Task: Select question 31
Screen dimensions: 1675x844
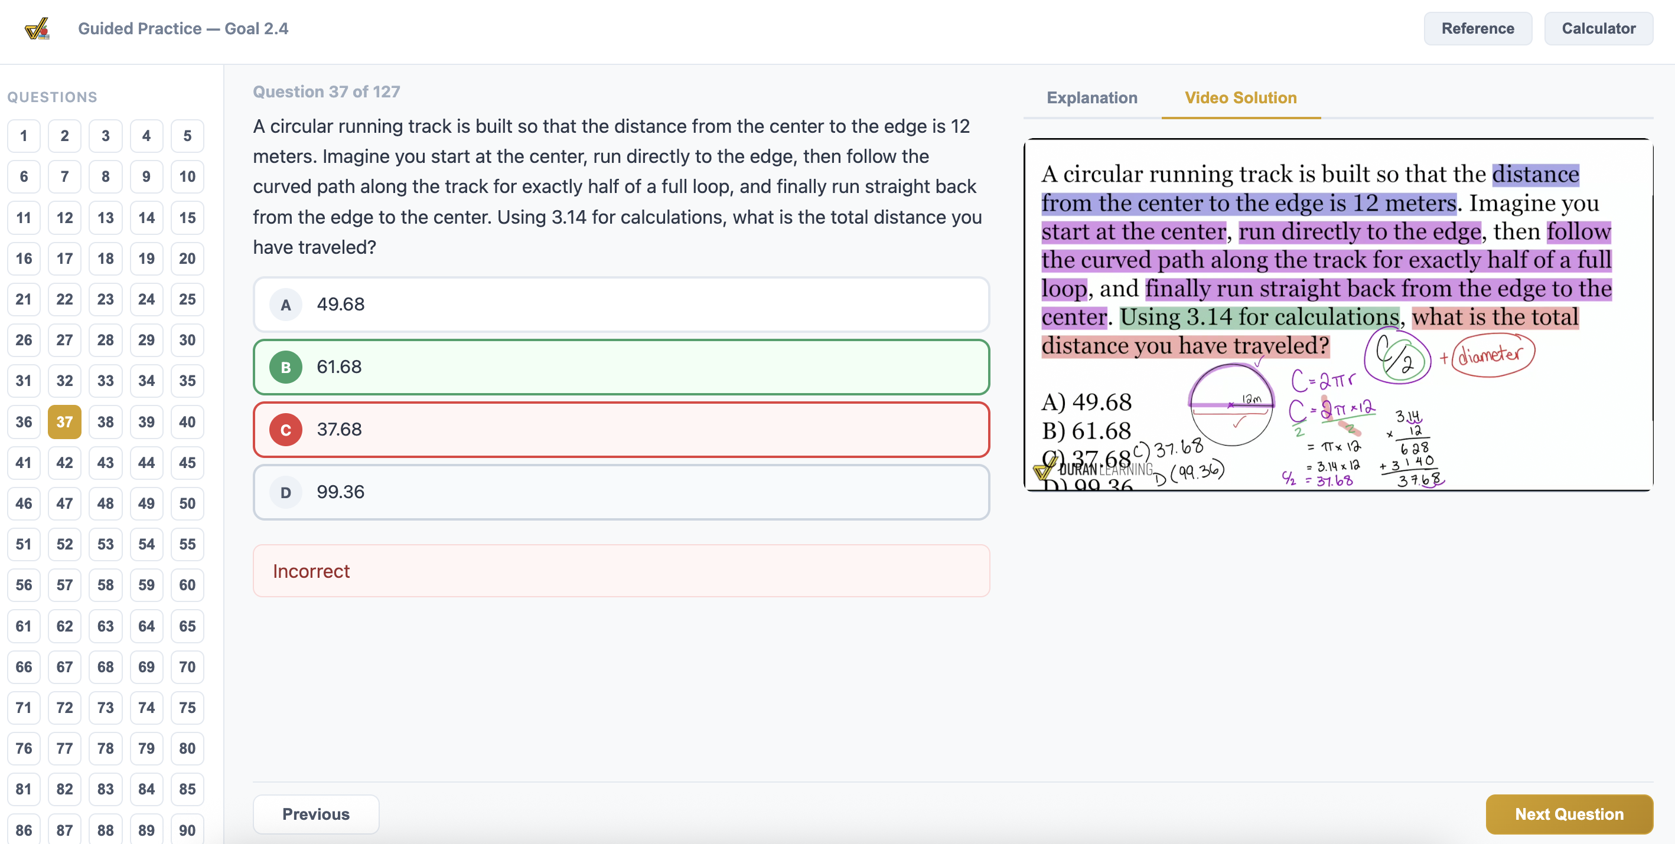Action: pos(24,381)
